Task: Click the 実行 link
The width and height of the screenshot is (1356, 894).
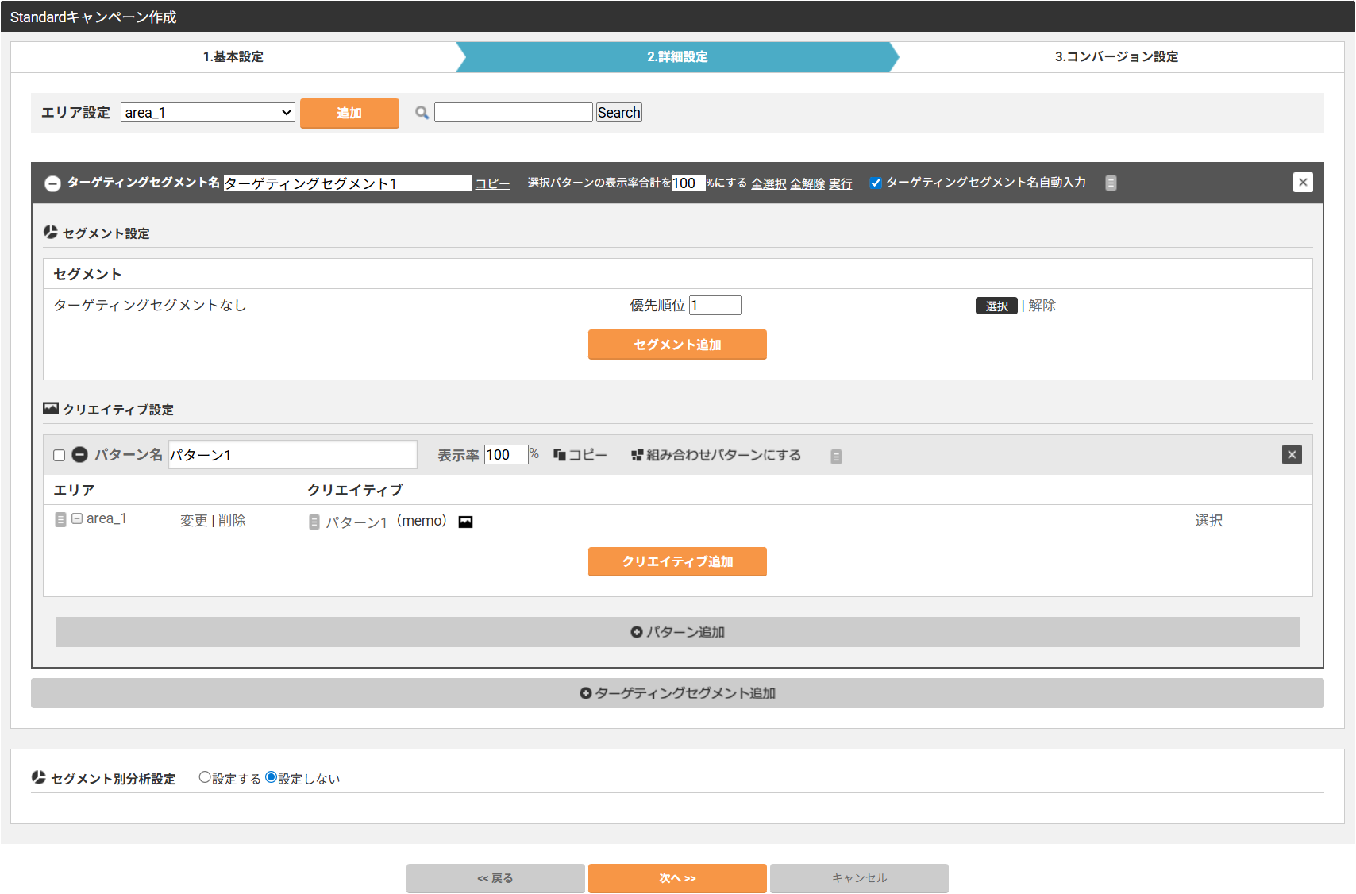Action: point(841,183)
